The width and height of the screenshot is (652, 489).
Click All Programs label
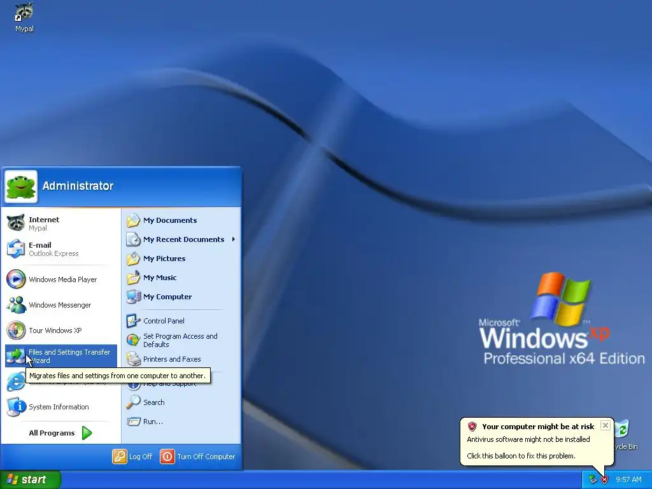coord(52,433)
